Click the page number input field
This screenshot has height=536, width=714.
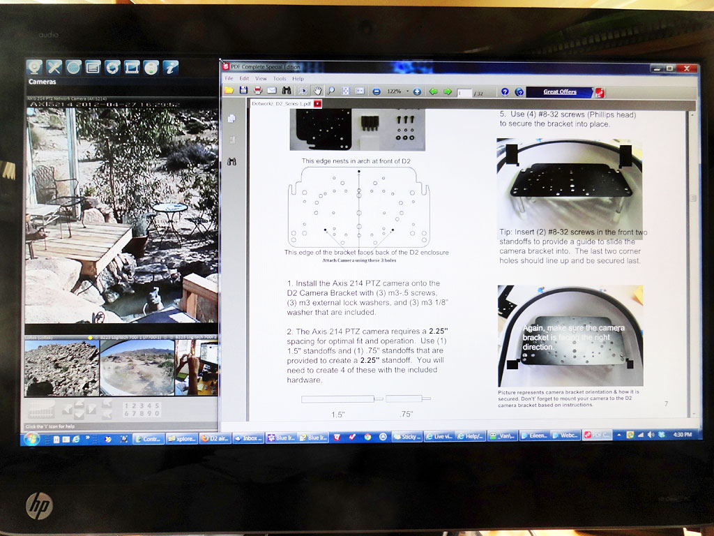coord(464,92)
